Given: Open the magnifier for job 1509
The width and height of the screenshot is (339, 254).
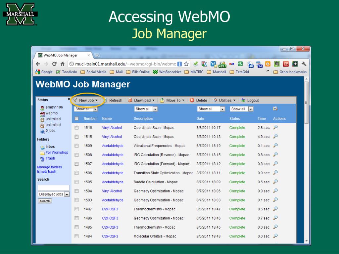Looking at the screenshot, I should click(275, 146).
